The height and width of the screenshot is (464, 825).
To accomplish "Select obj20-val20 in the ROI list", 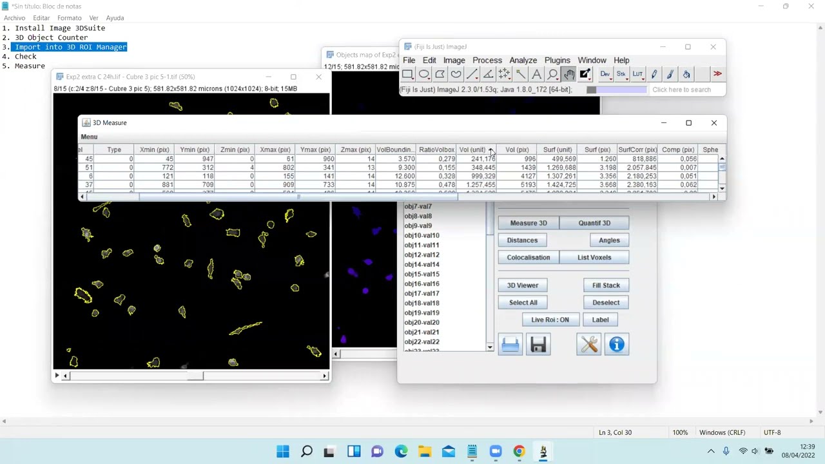I will [x=422, y=322].
